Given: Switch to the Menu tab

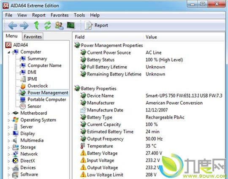Looking at the screenshot, I should 12,36.
